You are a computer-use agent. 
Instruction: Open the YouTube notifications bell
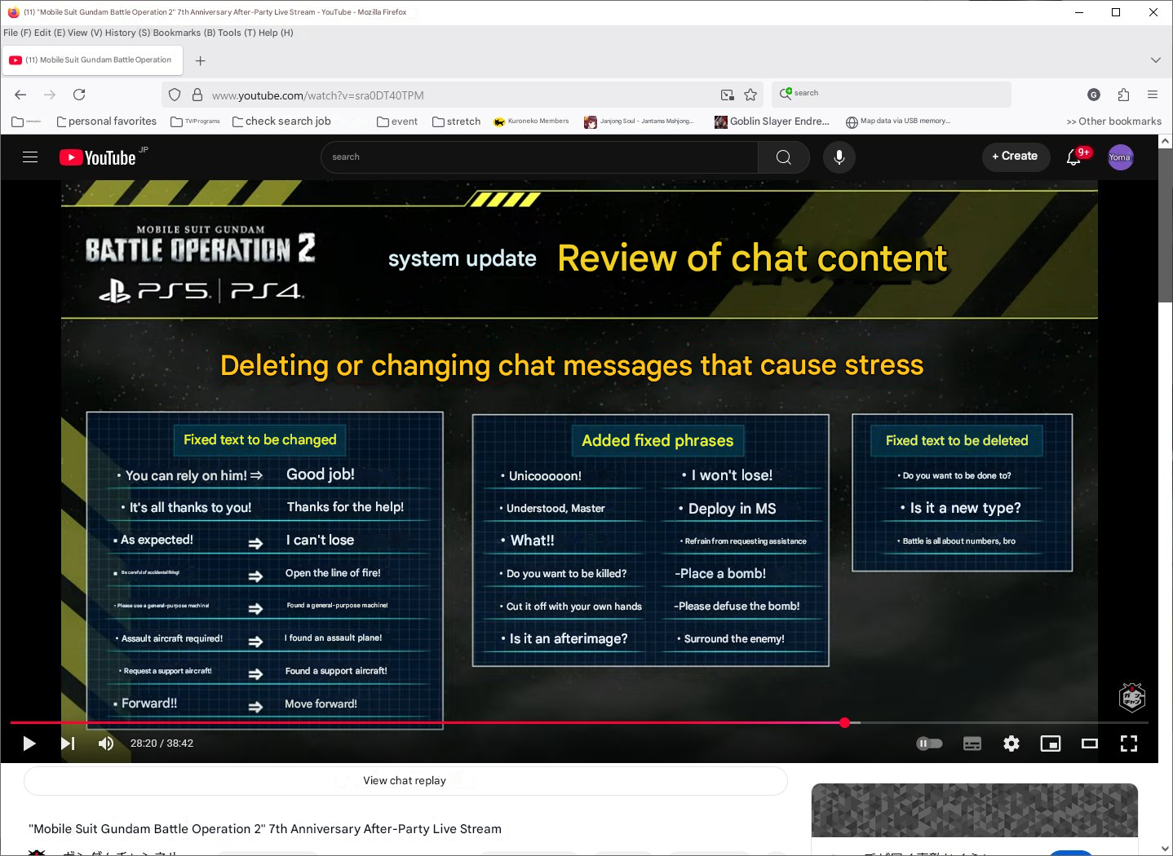(1074, 157)
